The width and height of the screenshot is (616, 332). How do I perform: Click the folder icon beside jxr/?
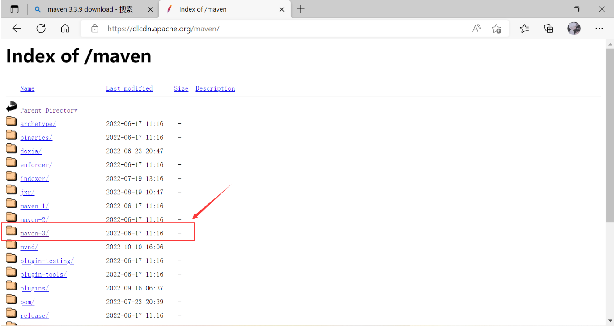(x=11, y=190)
